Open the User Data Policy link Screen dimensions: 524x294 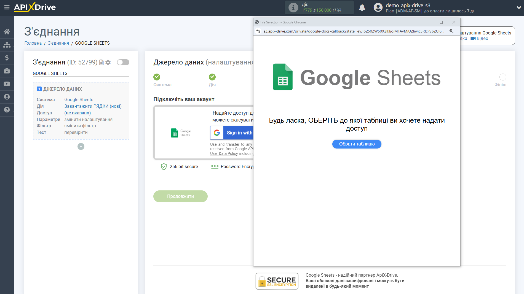224,153
